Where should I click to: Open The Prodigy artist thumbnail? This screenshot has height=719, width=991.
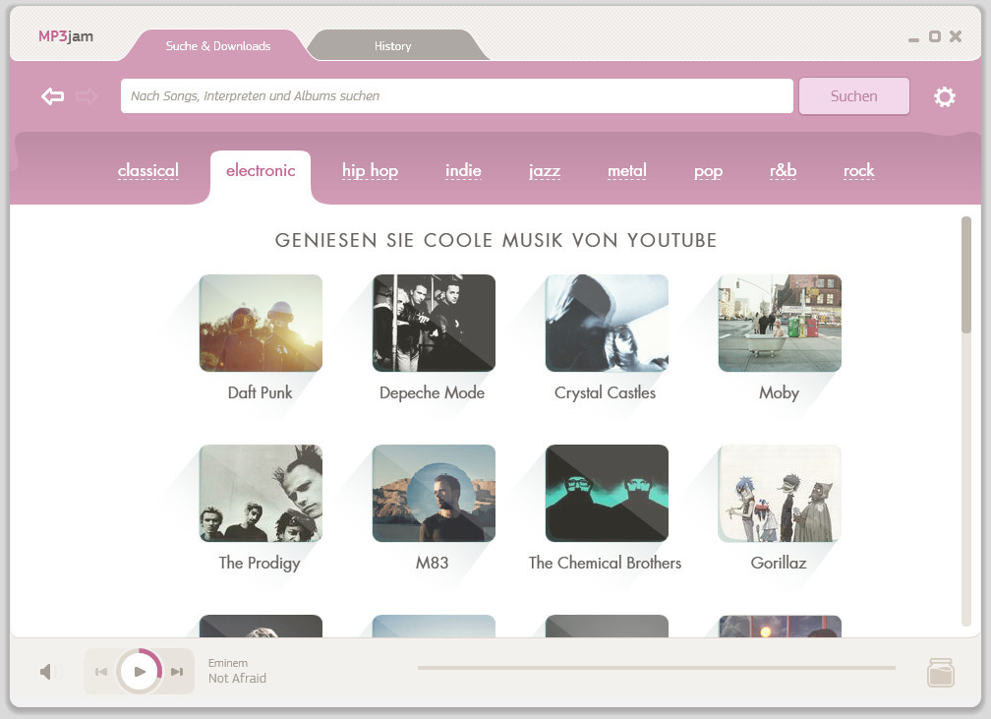click(262, 493)
